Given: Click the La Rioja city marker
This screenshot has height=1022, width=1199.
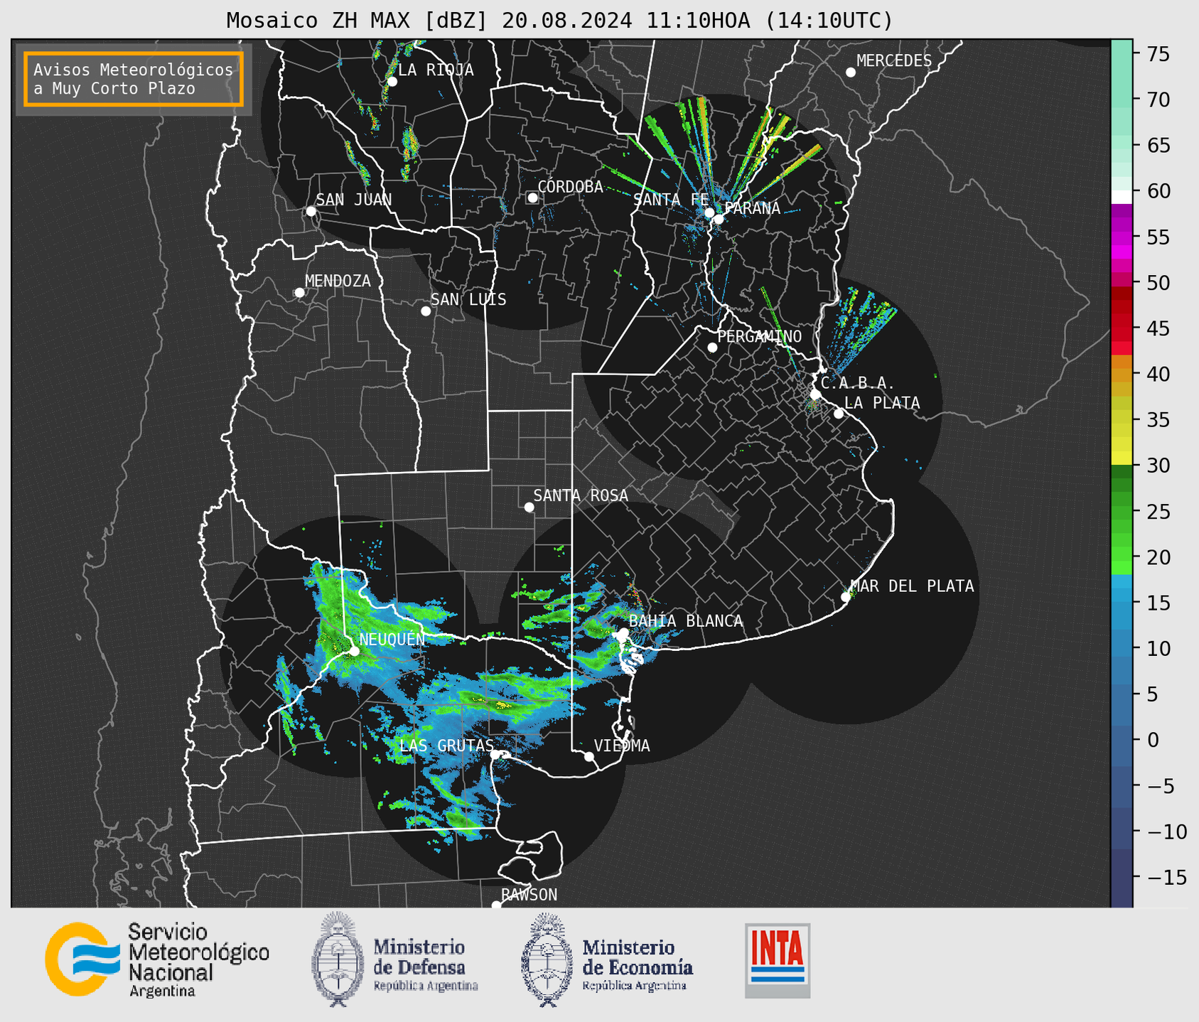Looking at the screenshot, I should tap(392, 82).
